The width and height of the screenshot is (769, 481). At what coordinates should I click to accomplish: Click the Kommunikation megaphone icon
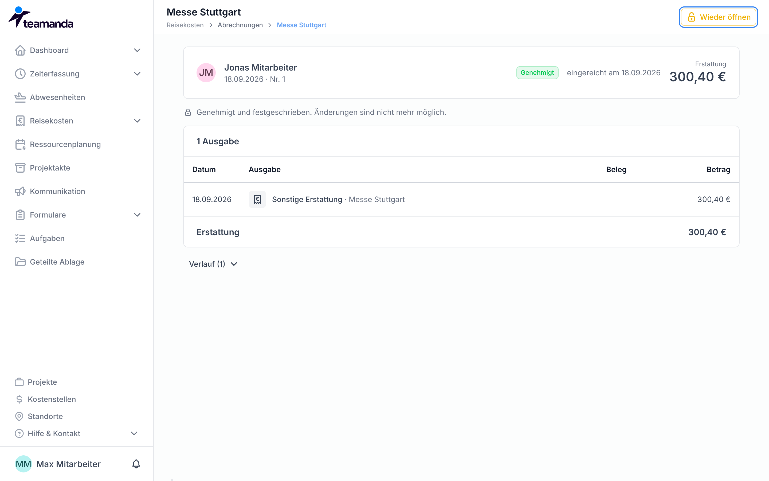pos(20,192)
